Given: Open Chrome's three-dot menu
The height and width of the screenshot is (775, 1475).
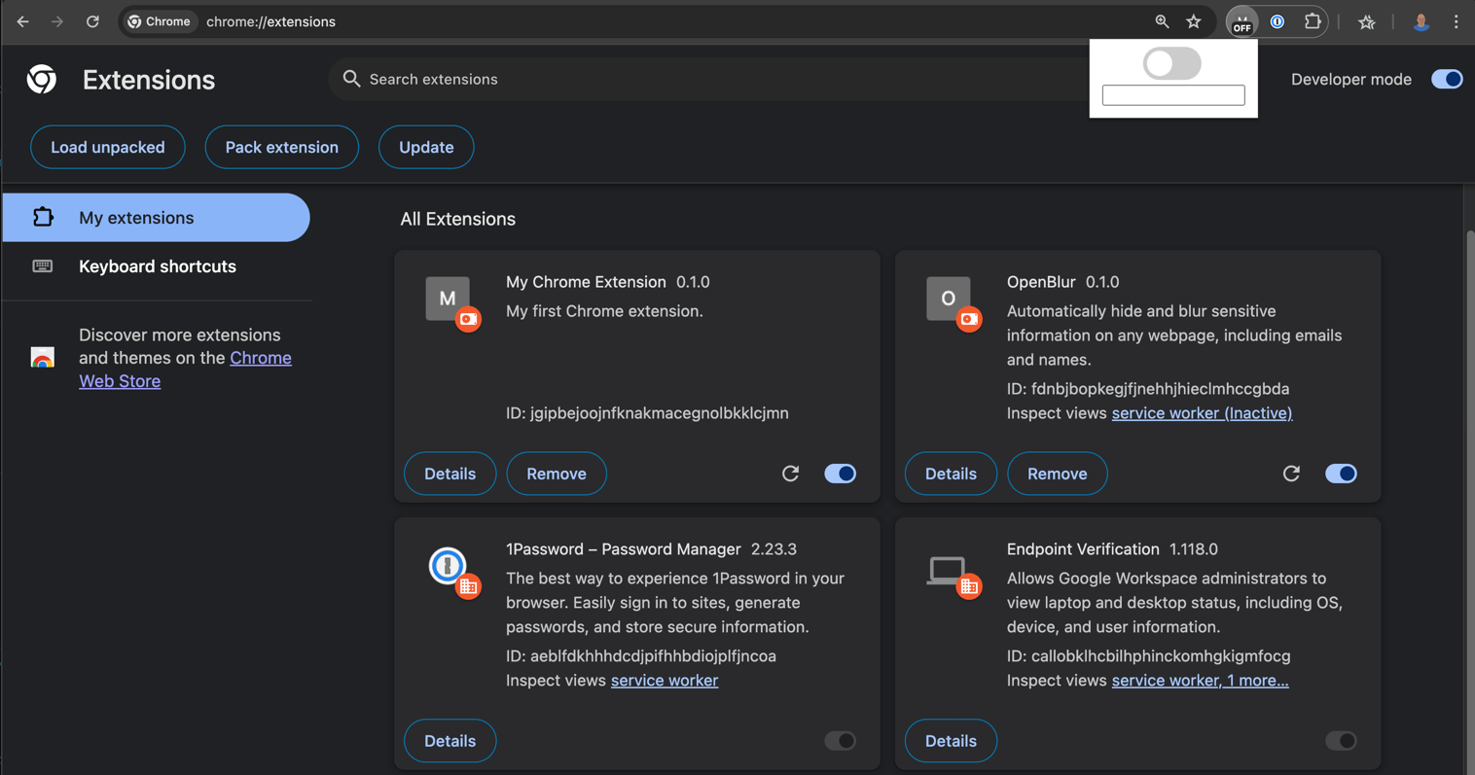Looking at the screenshot, I should 1457,20.
